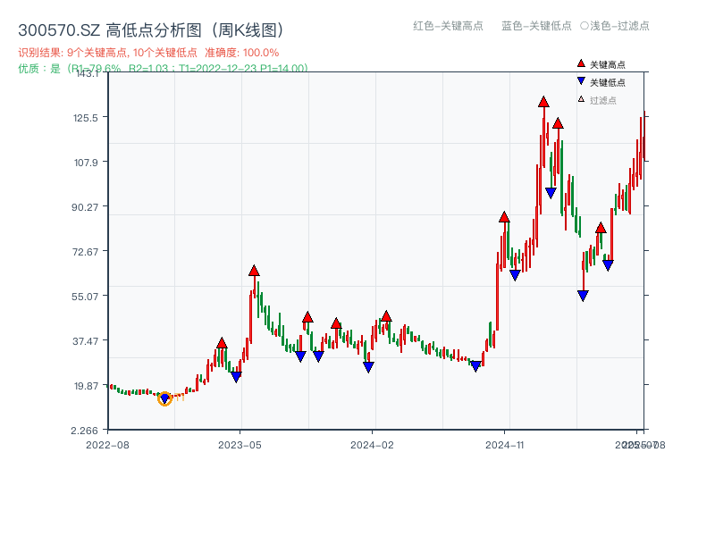The image size is (715, 536).
Task: Select the red marker above the 2023-05 peak
Action: point(255,267)
